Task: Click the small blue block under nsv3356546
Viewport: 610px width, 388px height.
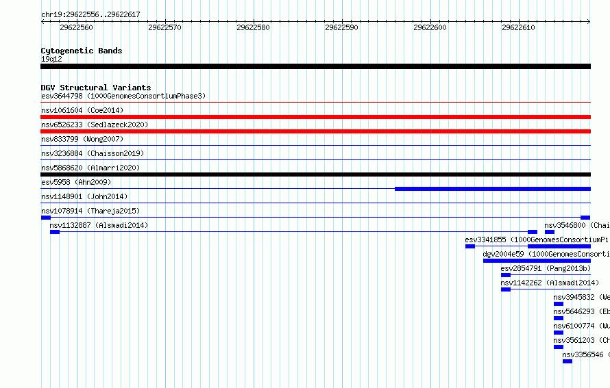Action: [568, 361]
